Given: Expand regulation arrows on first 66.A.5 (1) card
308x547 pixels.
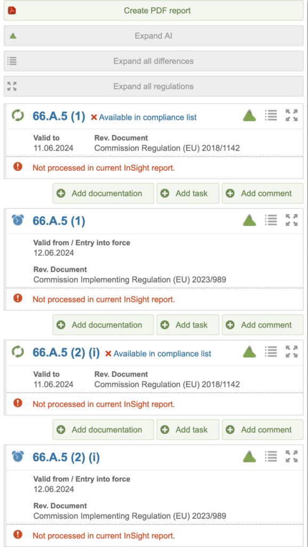Looking at the screenshot, I should click(x=291, y=115).
